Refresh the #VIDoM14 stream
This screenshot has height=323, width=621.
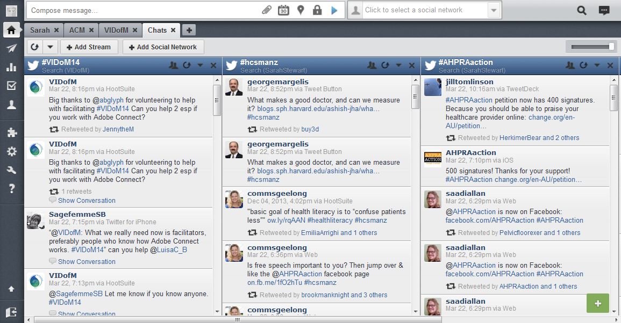(x=187, y=65)
